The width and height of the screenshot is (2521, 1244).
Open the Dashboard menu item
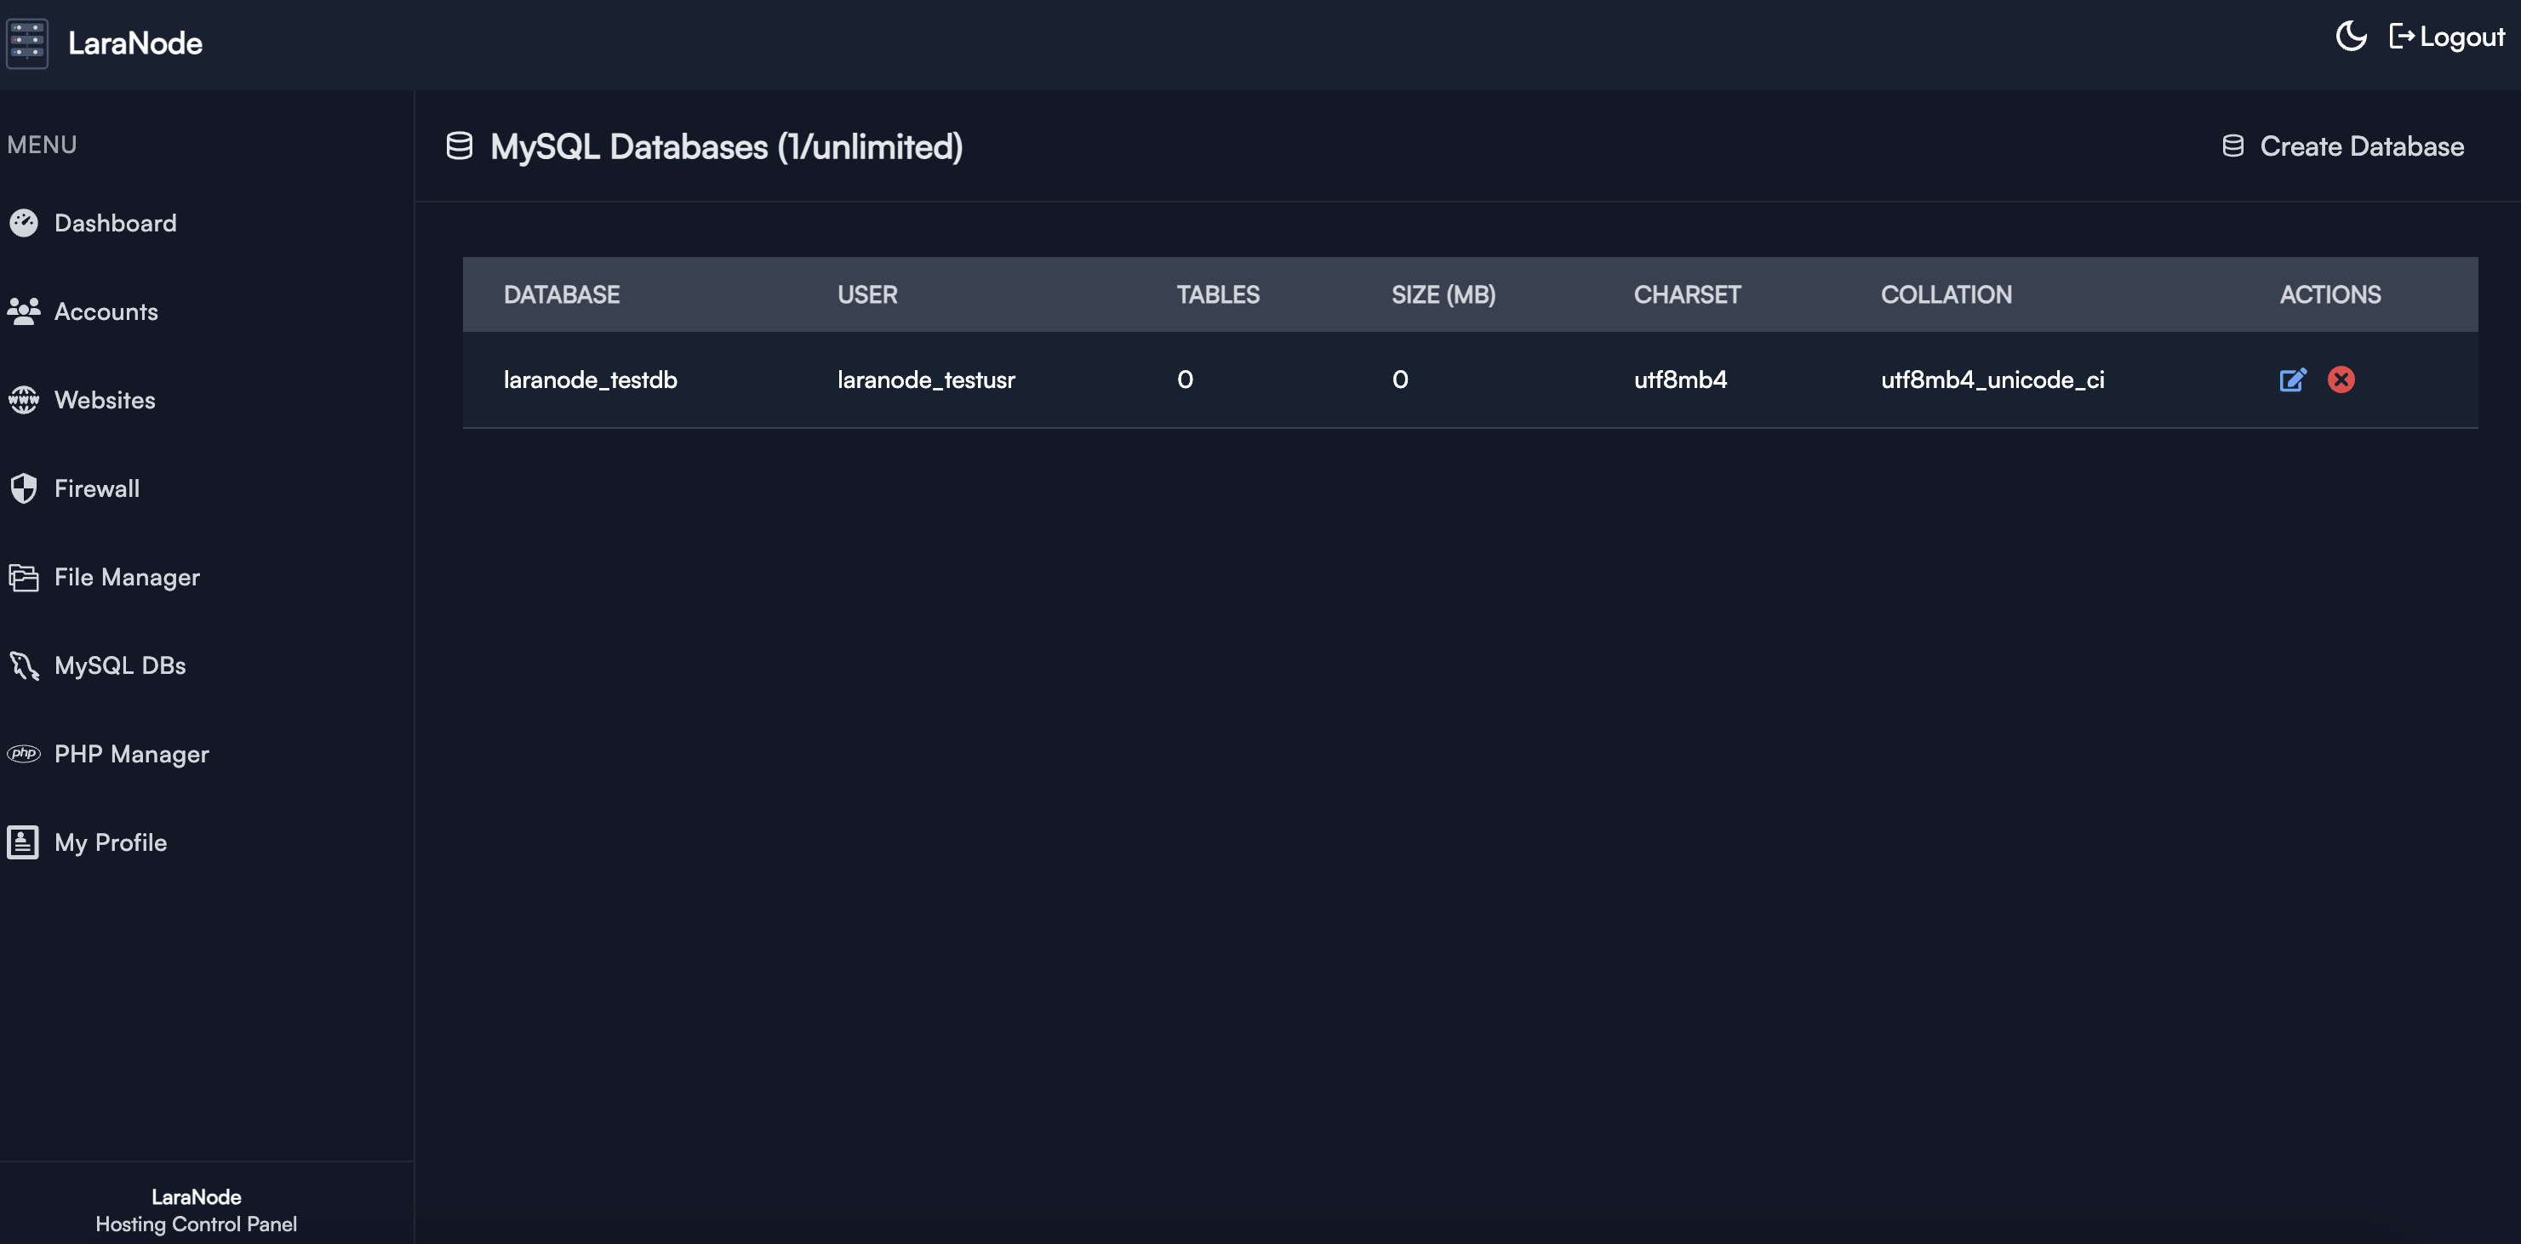pyautogui.click(x=115, y=223)
